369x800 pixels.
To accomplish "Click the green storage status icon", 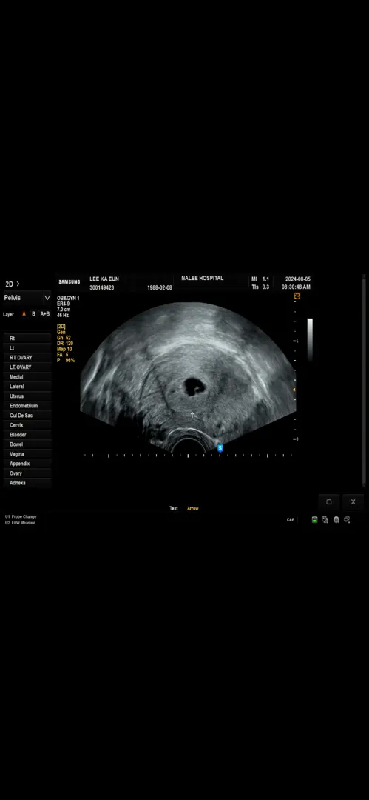I will (x=315, y=520).
